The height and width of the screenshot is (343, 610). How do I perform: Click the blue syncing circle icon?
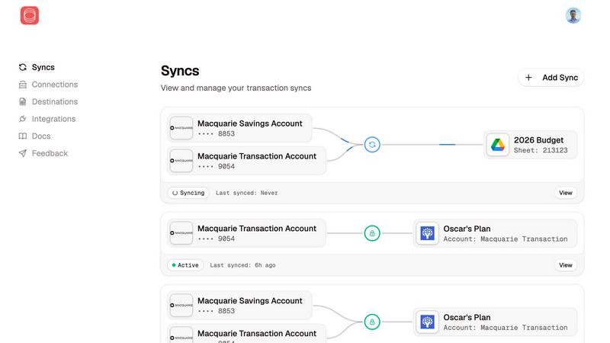click(371, 144)
